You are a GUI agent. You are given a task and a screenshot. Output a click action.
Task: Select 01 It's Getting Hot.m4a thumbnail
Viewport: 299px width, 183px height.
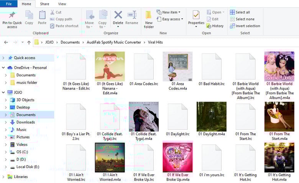pos(279,158)
